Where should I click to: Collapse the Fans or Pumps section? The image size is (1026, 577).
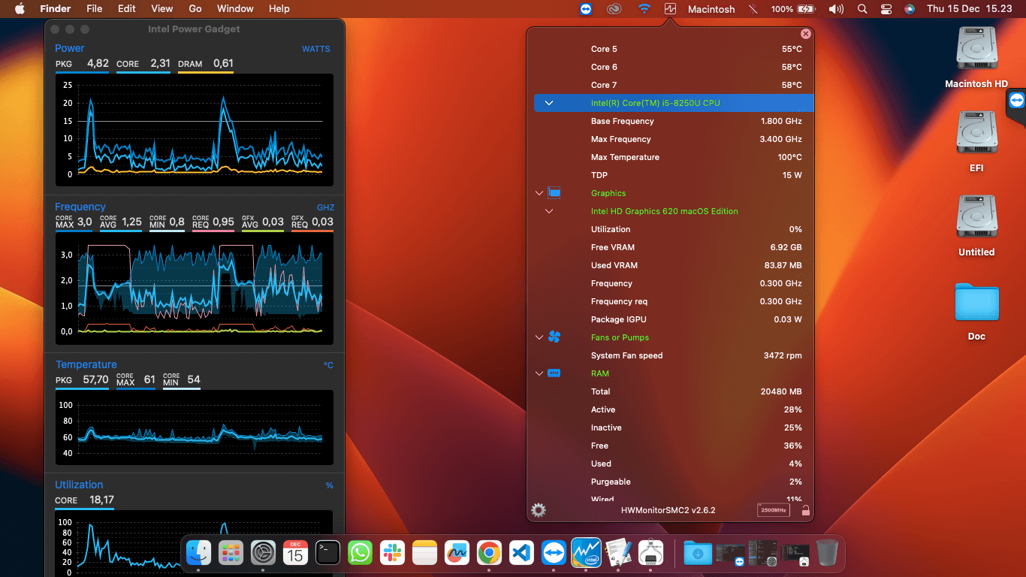click(539, 337)
